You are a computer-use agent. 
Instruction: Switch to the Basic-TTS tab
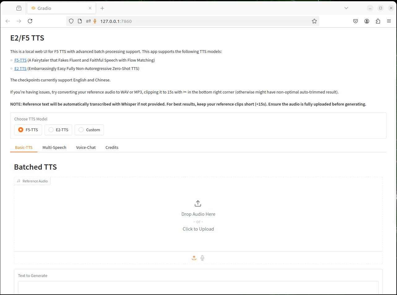[24, 147]
